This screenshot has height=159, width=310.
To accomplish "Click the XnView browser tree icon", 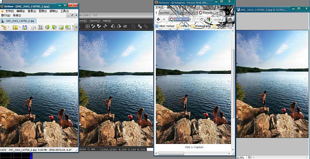I will click(x=4, y=27).
